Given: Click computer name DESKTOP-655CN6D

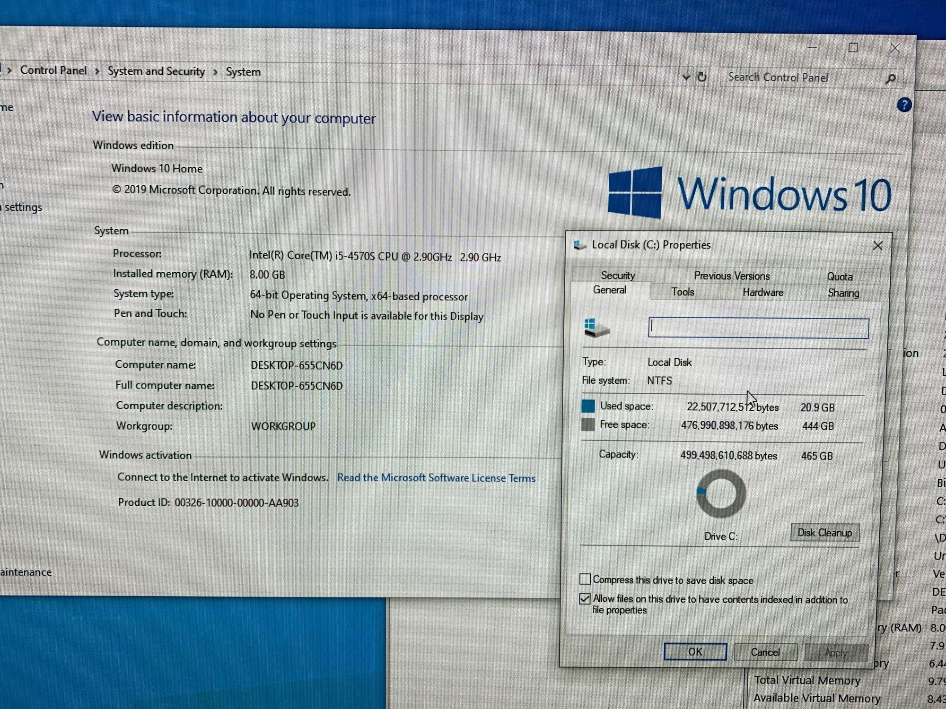Looking at the screenshot, I should 297,365.
